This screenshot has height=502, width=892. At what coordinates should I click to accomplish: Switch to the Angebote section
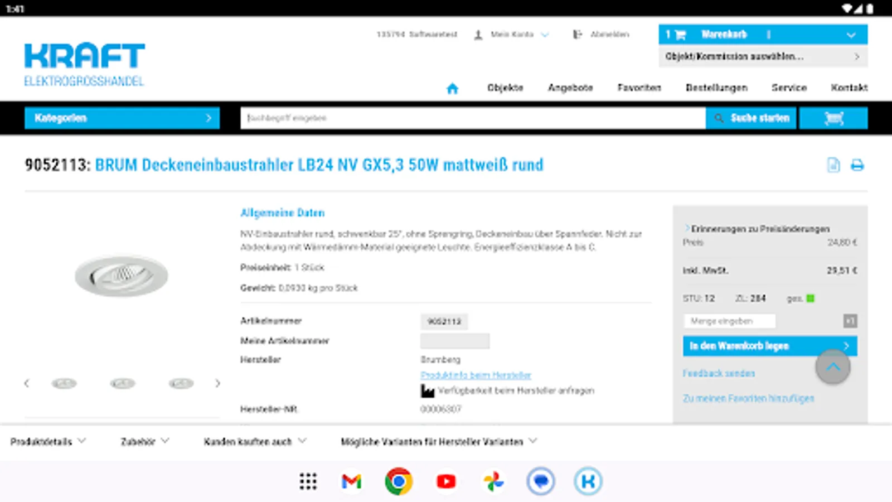point(570,88)
